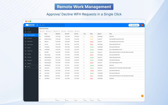
Task: Open the All Requests filter
Action: pyautogui.click(x=71, y=31)
